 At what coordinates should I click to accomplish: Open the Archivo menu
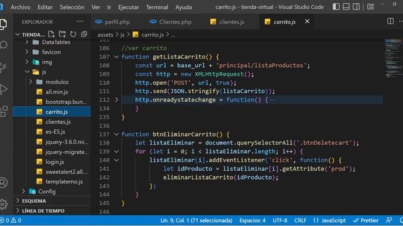click(x=20, y=7)
